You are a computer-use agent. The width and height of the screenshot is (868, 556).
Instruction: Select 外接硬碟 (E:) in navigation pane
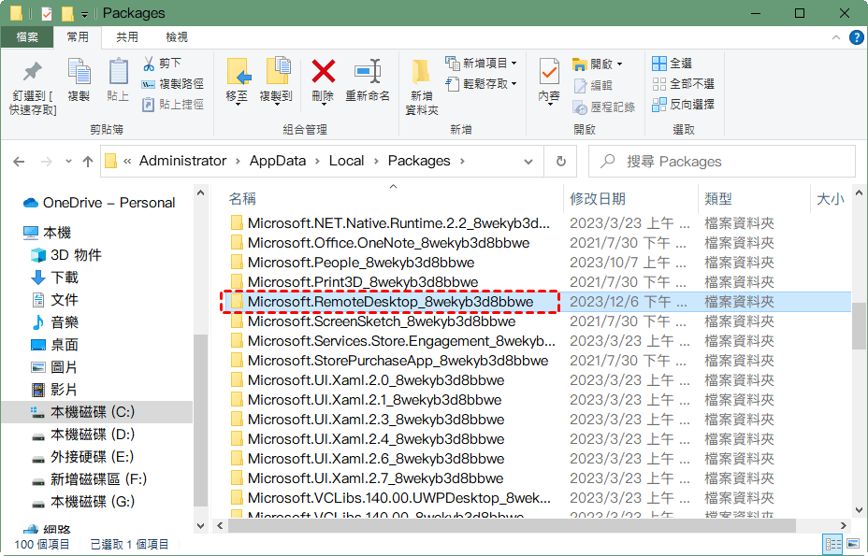[x=82, y=457]
